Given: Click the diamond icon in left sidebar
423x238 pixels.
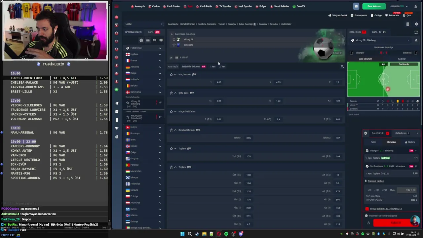Looking at the screenshot, I should coord(116,128).
